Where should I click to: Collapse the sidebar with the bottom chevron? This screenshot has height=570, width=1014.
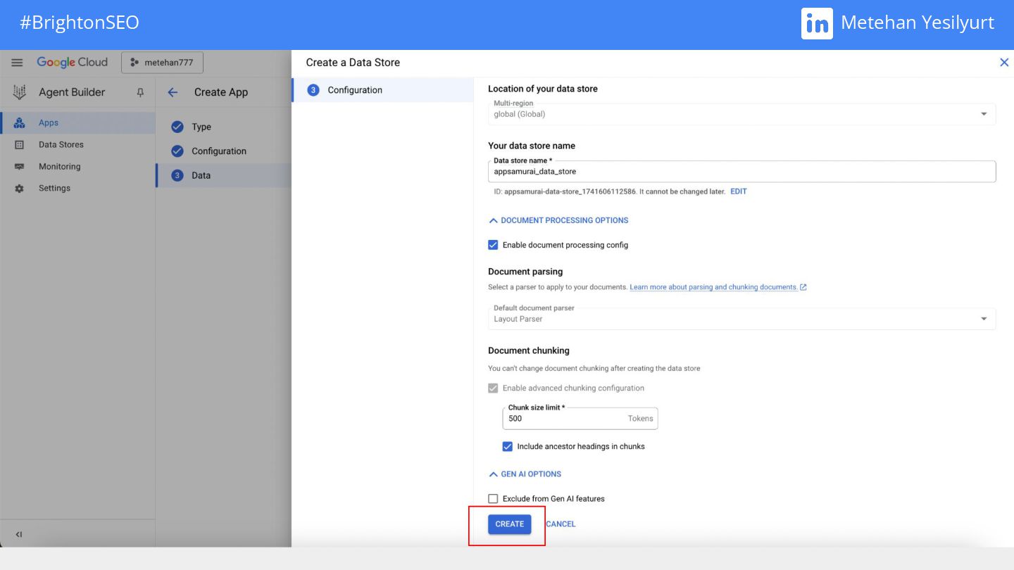coord(19,535)
